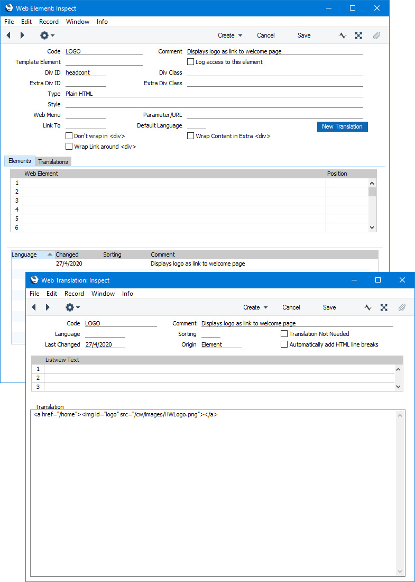Click row 1 of the Web Element grid
415x582 pixels.
pyautogui.click(x=189, y=183)
